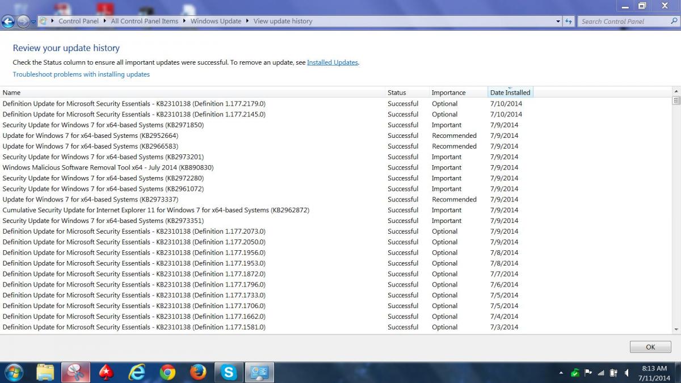Select the View update history breadcrumb
The image size is (681, 383).
(283, 21)
